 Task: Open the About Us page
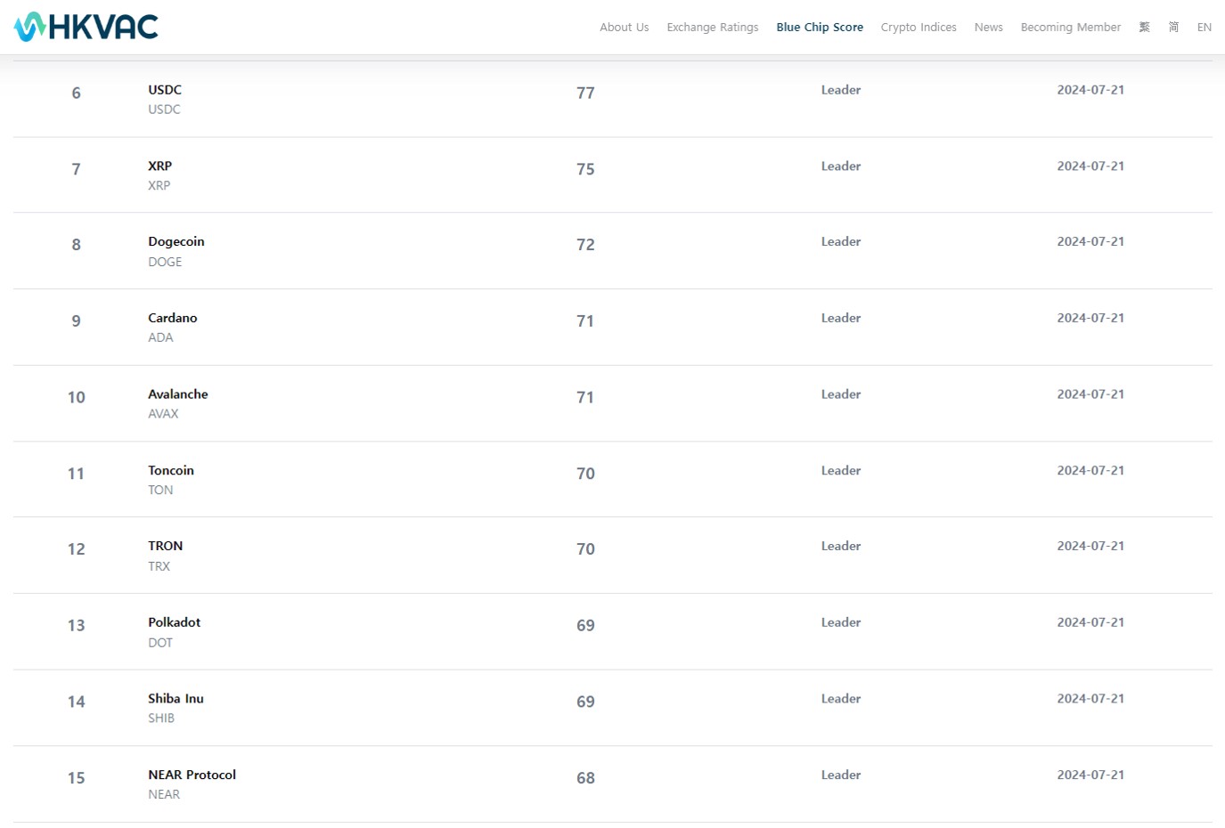click(x=624, y=28)
